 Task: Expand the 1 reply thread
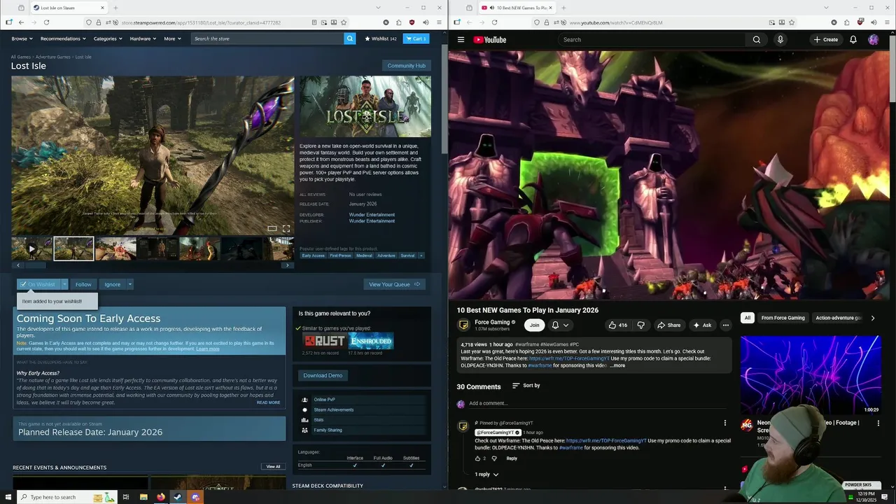point(486,475)
